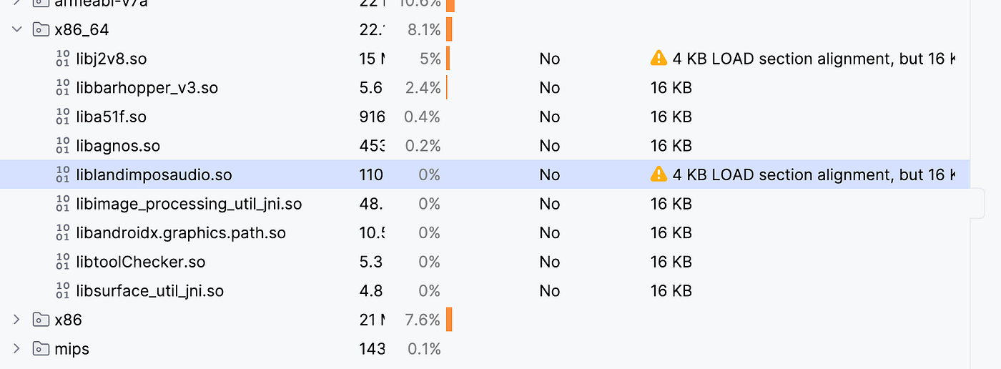Image resolution: width=1001 pixels, height=369 pixels.
Task: Click the warning icon on liblandimposaudio.so row
Action: [x=659, y=174]
